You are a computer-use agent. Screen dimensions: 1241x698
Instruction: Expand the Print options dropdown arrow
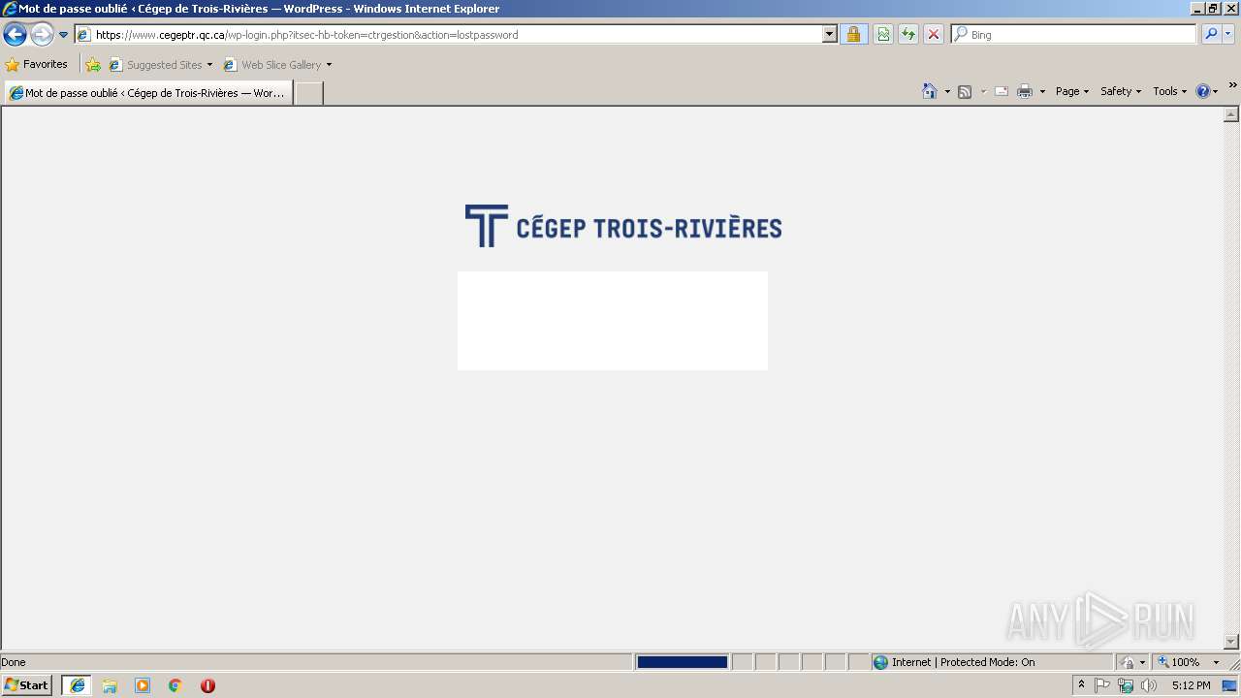tap(1042, 92)
